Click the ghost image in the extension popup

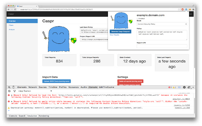click(x=121, y=20)
